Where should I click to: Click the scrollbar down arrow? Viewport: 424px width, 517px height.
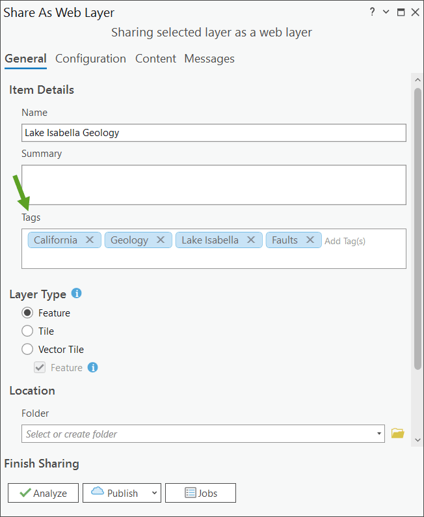click(417, 440)
